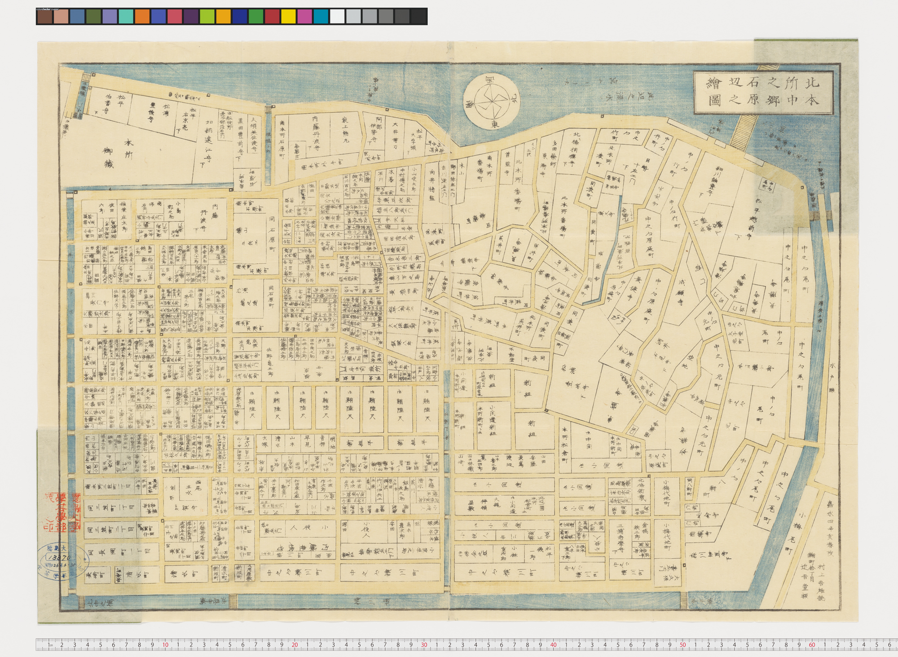Click the red 50 mark on the ruler
Viewport: 898px width, 657px height.
click(x=682, y=645)
